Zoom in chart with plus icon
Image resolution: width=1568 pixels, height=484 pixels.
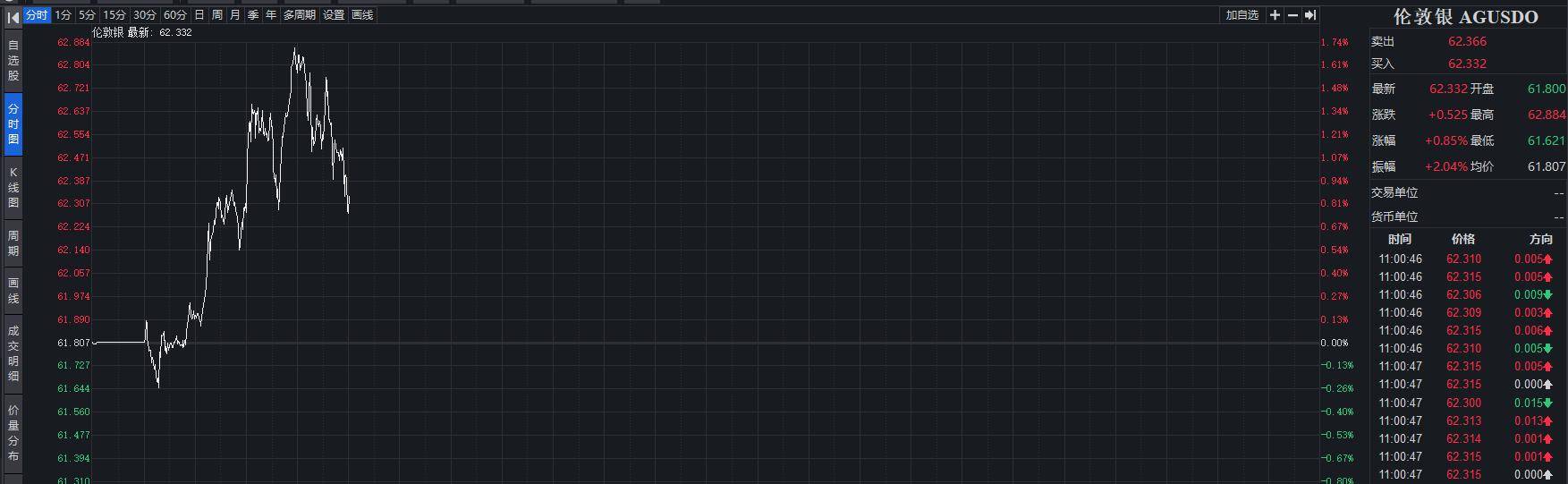pos(1275,15)
